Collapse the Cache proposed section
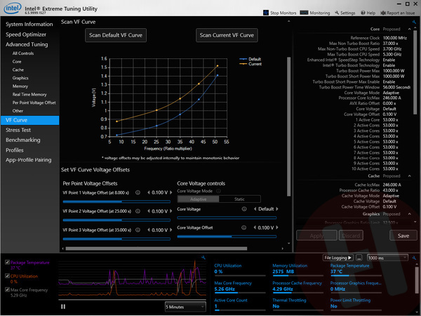This screenshot has height=316, width=421. (409, 176)
